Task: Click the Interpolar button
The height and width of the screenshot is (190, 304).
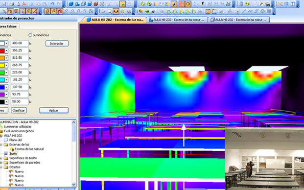Action: pyautogui.click(x=57, y=44)
